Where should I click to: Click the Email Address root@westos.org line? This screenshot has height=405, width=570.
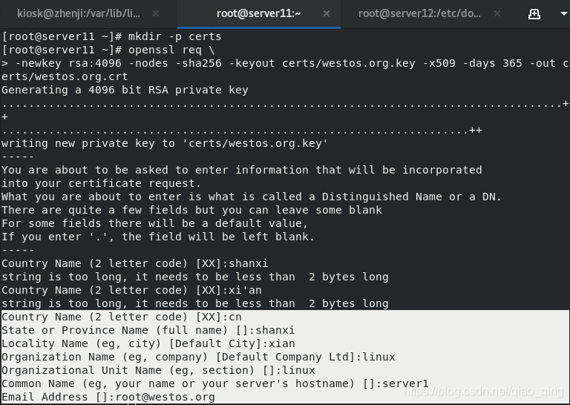[108, 397]
